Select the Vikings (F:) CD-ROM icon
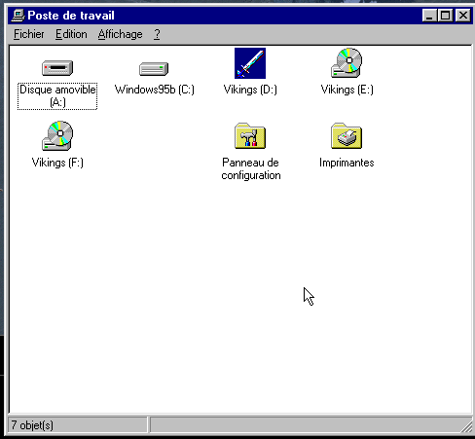This screenshot has width=475, height=439. [x=57, y=135]
